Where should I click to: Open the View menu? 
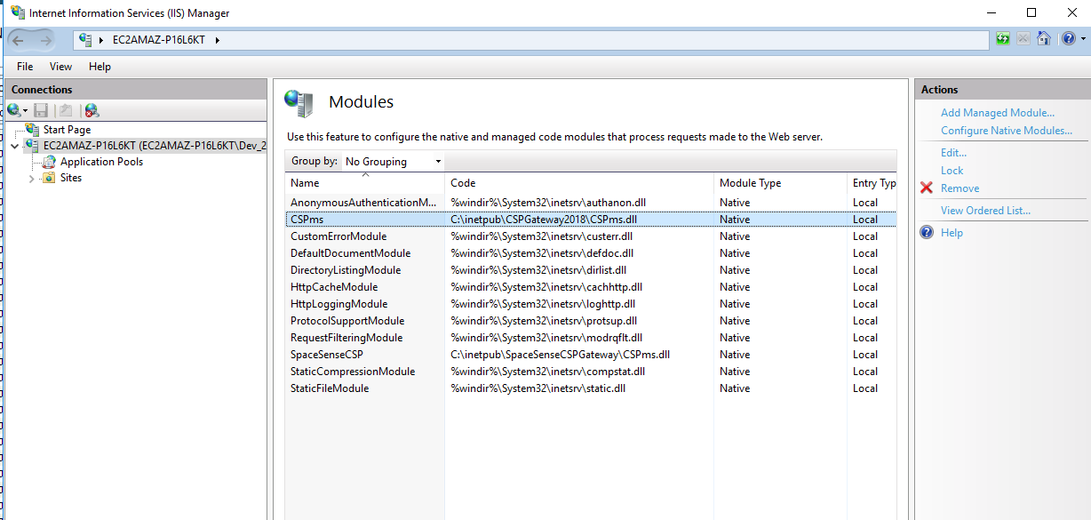pos(61,67)
